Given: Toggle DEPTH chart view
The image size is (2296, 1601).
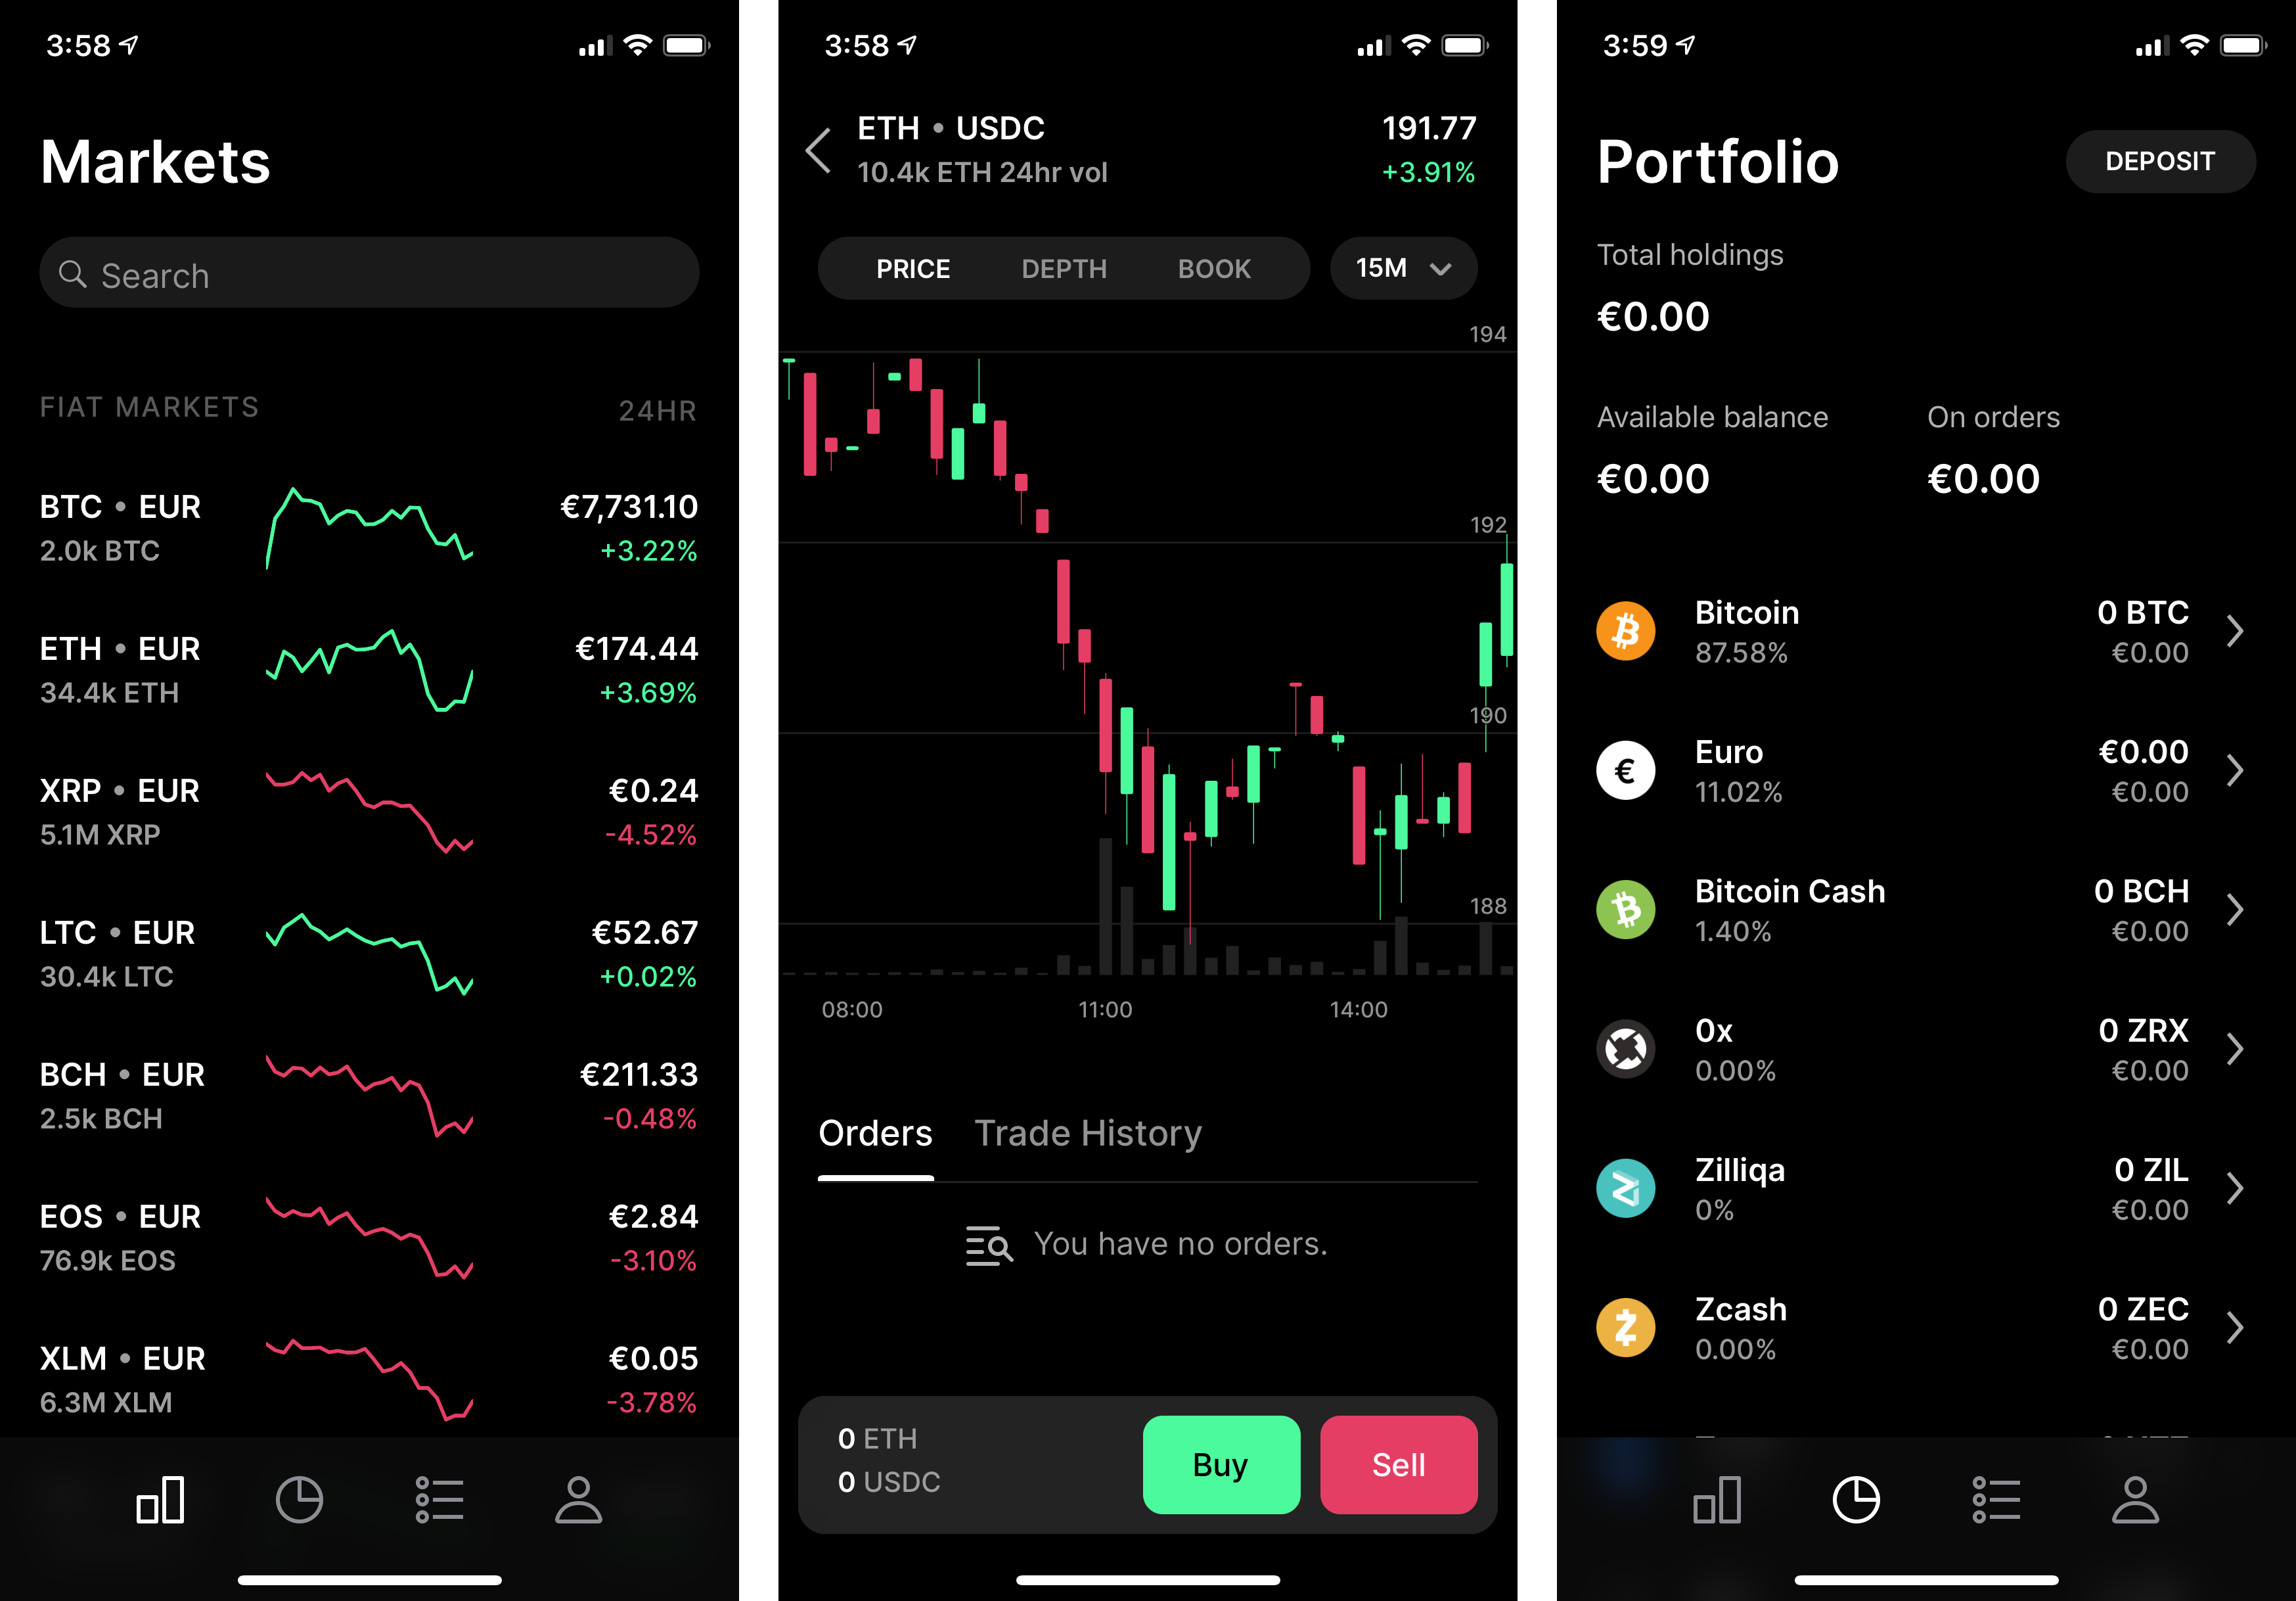Looking at the screenshot, I should 1062,269.
